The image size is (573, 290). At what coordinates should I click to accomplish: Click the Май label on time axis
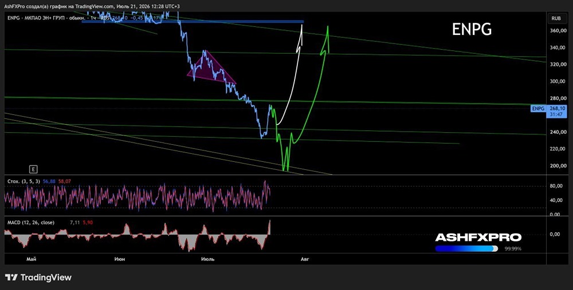click(32, 259)
